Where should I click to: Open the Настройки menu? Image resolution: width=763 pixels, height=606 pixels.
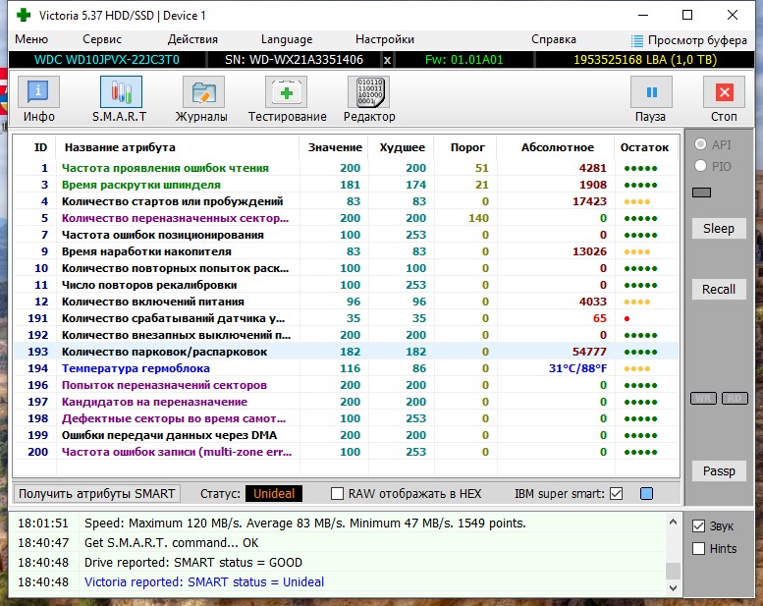point(385,39)
